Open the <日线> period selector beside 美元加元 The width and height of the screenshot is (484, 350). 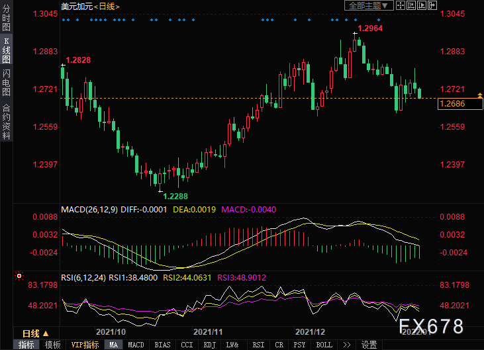[x=107, y=6]
